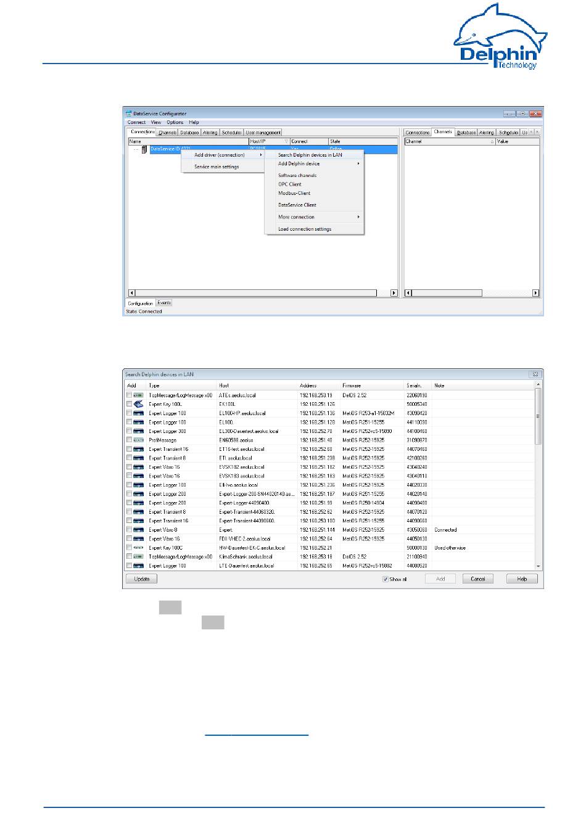Click the device icon for ETI.aeolus.local
586x837 pixels.
click(138, 458)
